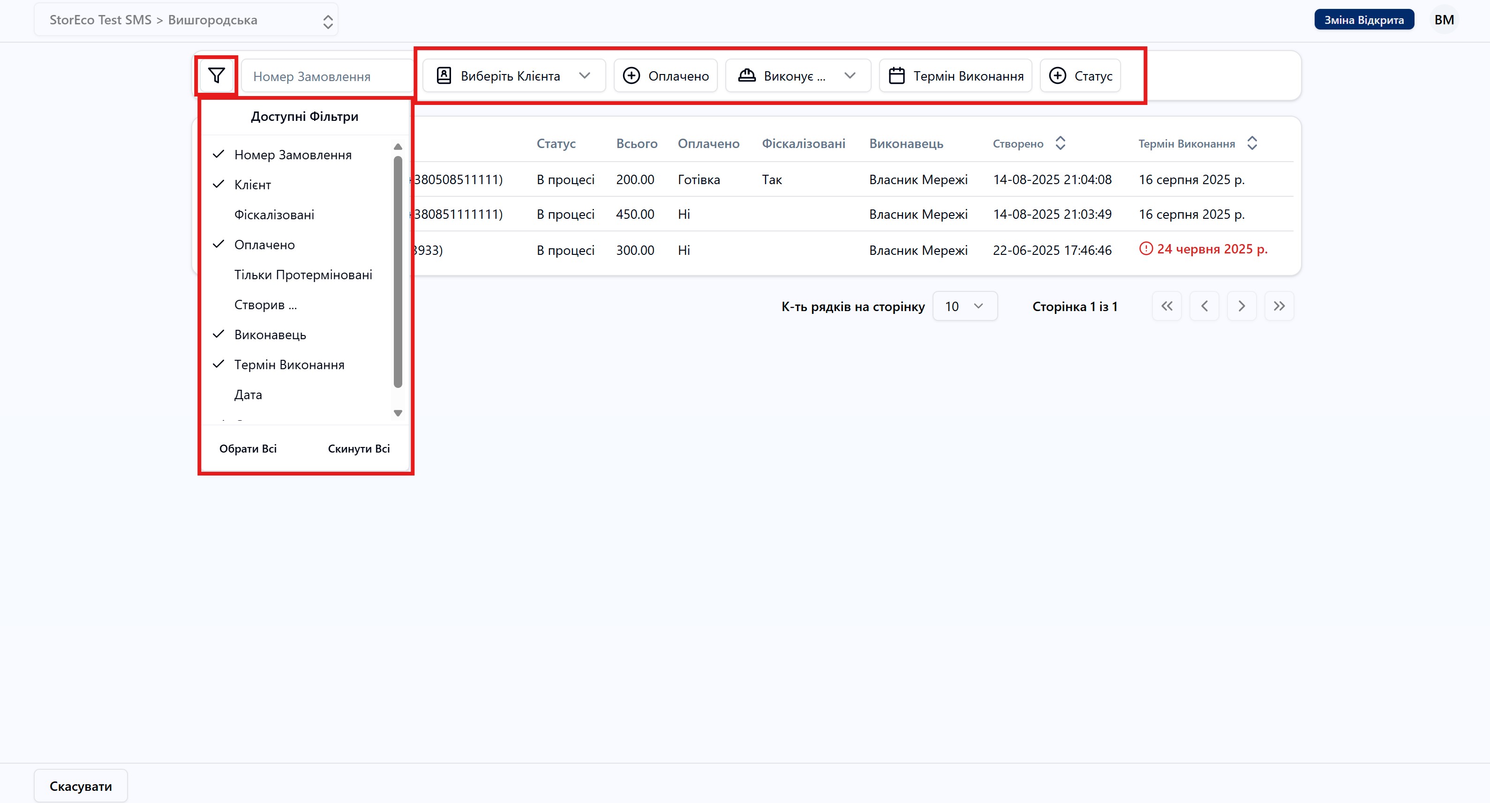Go to next page arrow
The width and height of the screenshot is (1490, 803).
coord(1242,306)
